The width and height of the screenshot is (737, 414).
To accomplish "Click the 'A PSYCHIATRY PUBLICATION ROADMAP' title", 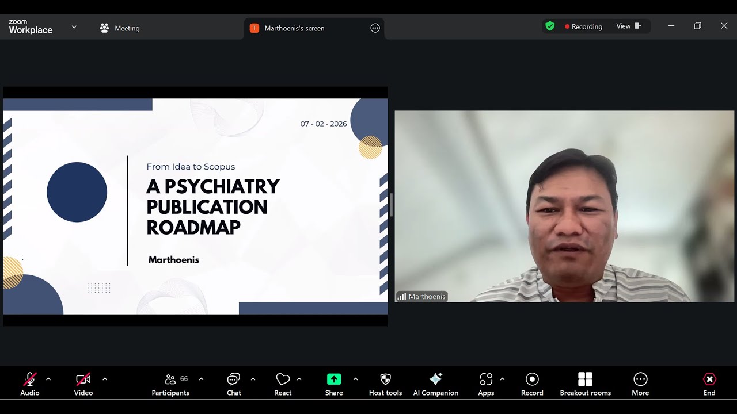I will (x=213, y=207).
